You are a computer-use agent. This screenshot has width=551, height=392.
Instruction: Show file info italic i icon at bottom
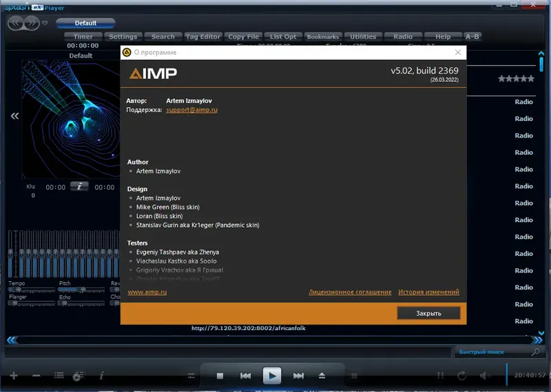coord(101,376)
